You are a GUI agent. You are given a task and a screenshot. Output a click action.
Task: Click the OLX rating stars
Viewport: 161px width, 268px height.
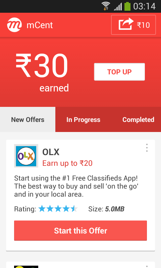pyautogui.click(x=58, y=209)
